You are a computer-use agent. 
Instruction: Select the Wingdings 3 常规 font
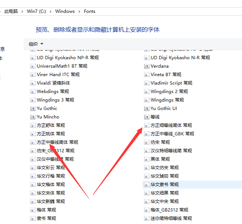[55, 100]
